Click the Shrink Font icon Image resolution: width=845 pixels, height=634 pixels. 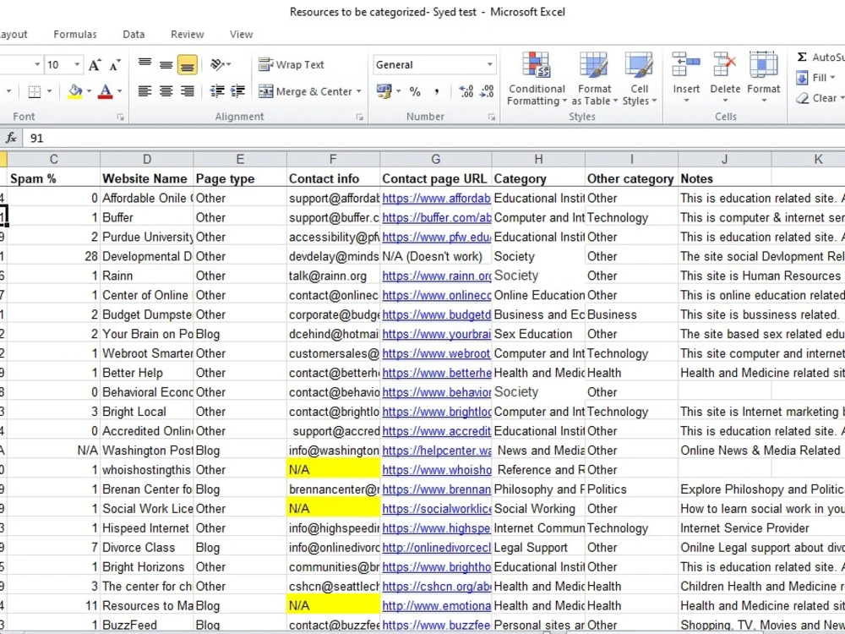[x=115, y=65]
